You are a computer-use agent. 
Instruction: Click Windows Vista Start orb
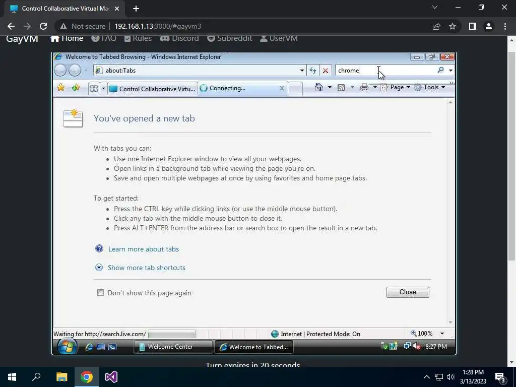[68, 346]
